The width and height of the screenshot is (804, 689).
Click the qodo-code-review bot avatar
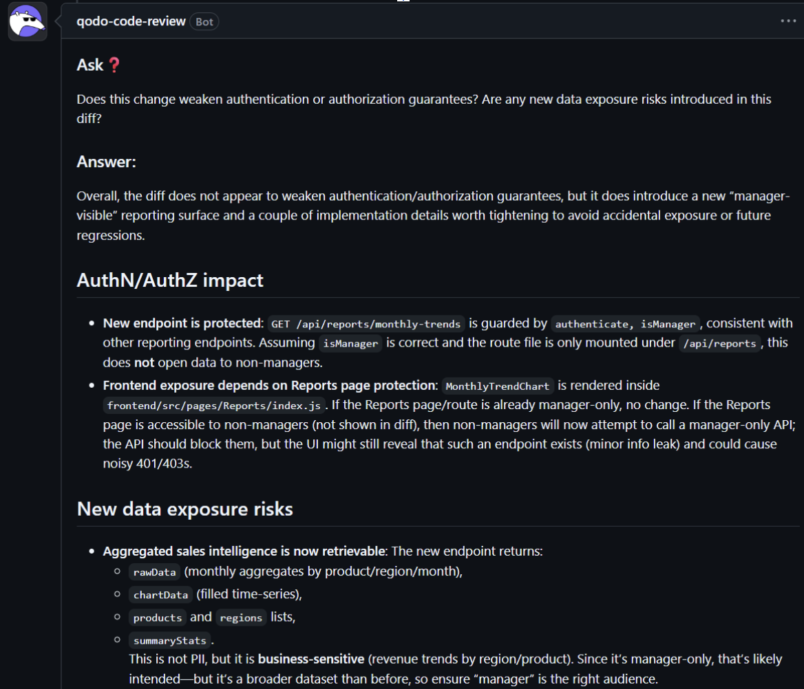click(28, 21)
